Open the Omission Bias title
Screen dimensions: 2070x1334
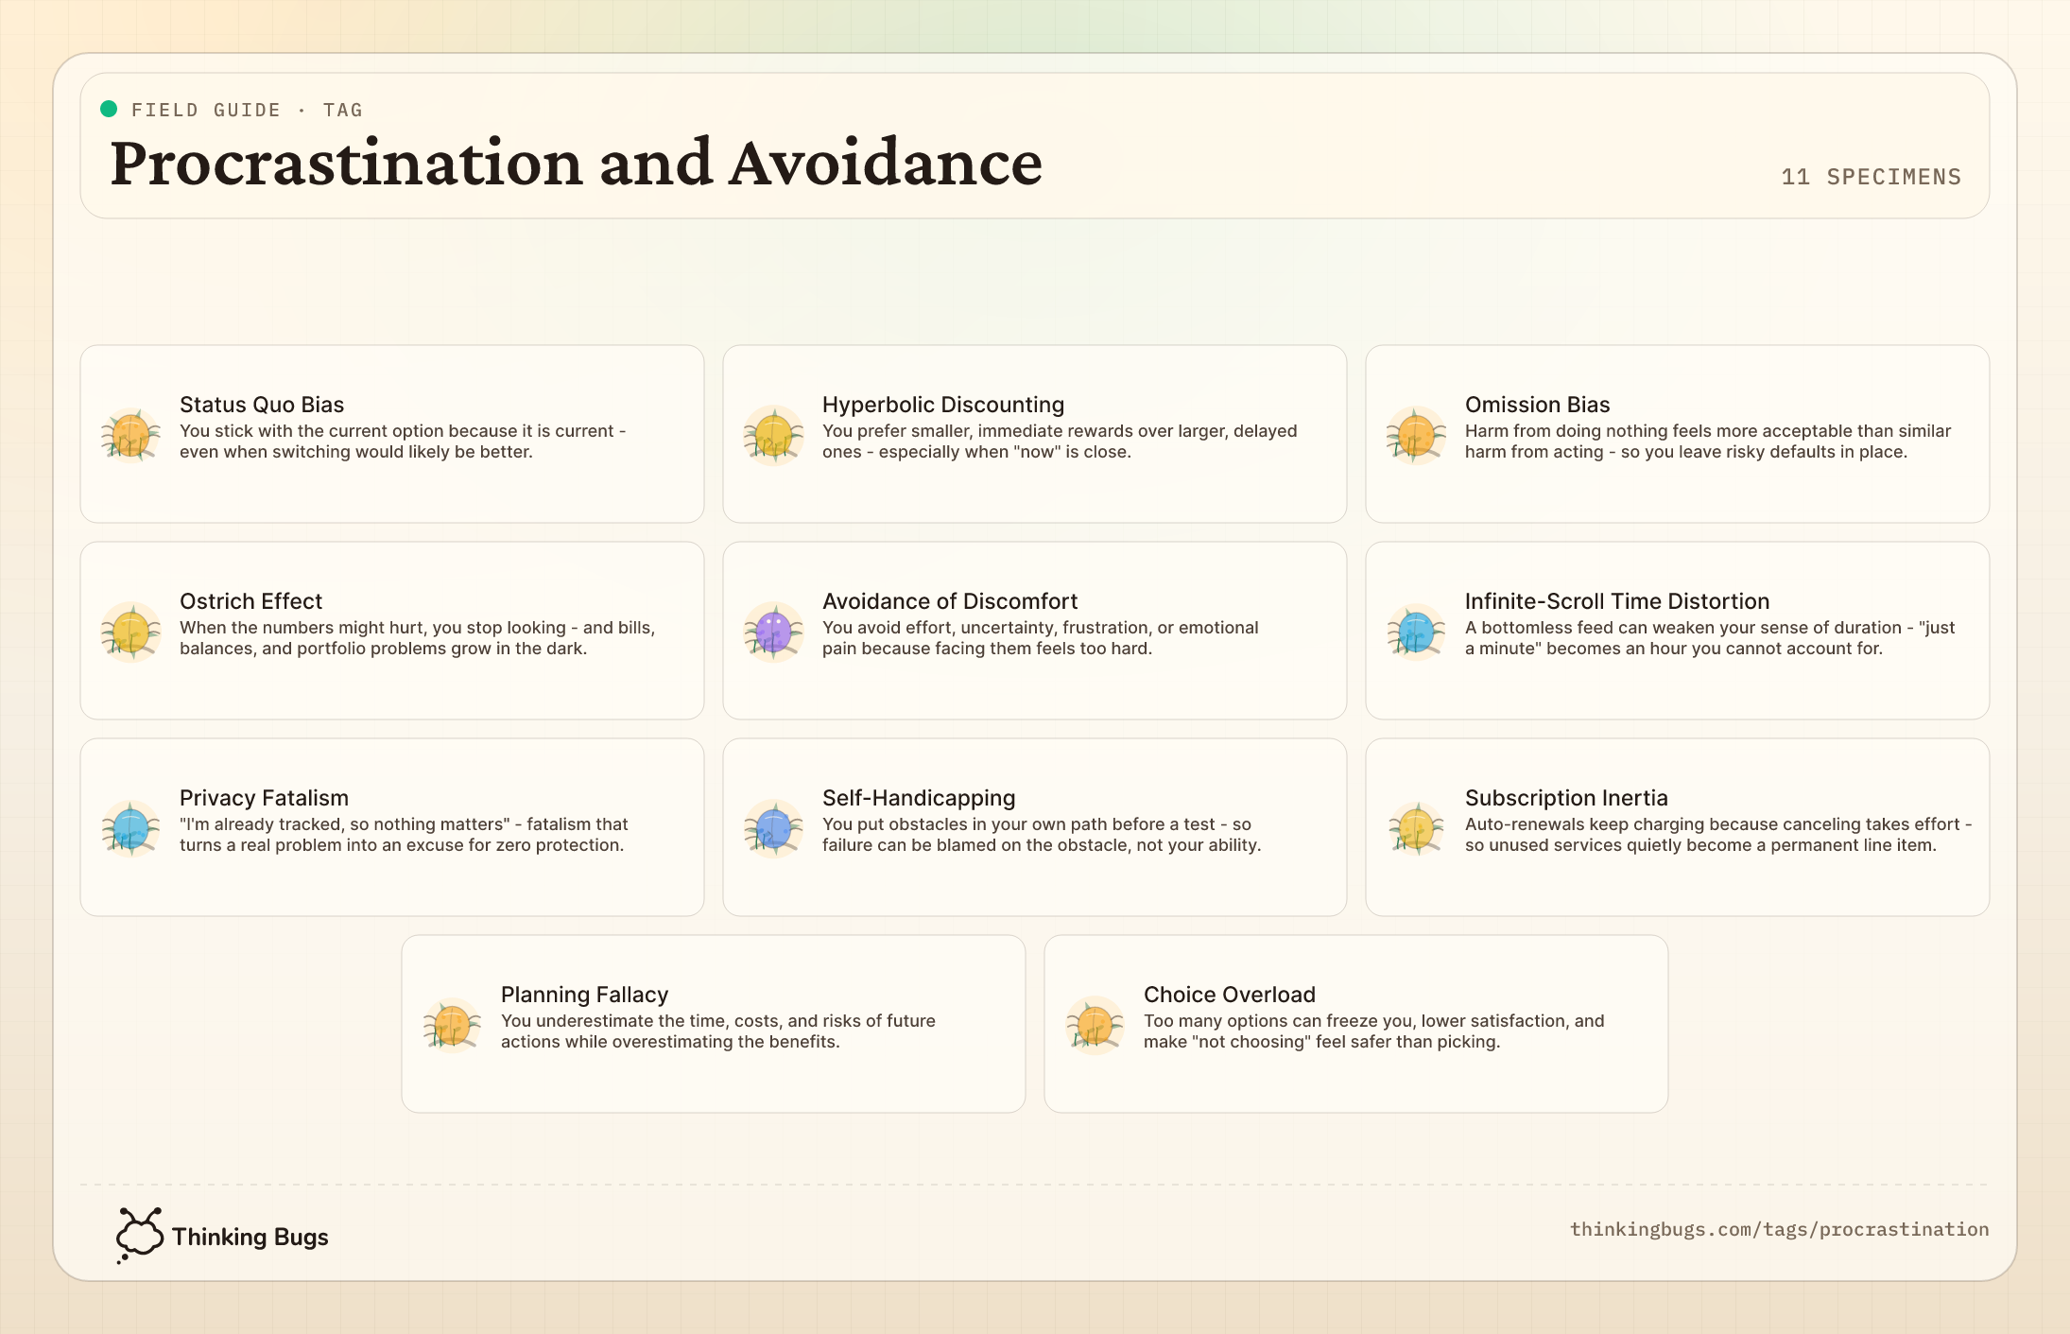(1538, 405)
